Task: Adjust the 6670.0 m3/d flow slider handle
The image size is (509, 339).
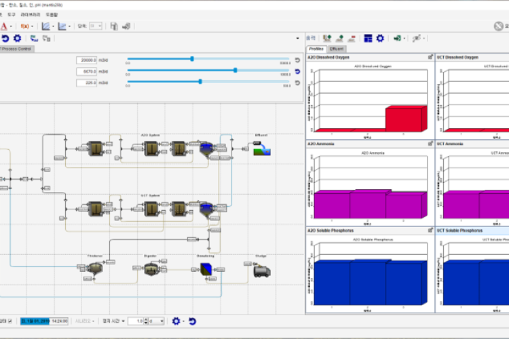Action: point(235,70)
